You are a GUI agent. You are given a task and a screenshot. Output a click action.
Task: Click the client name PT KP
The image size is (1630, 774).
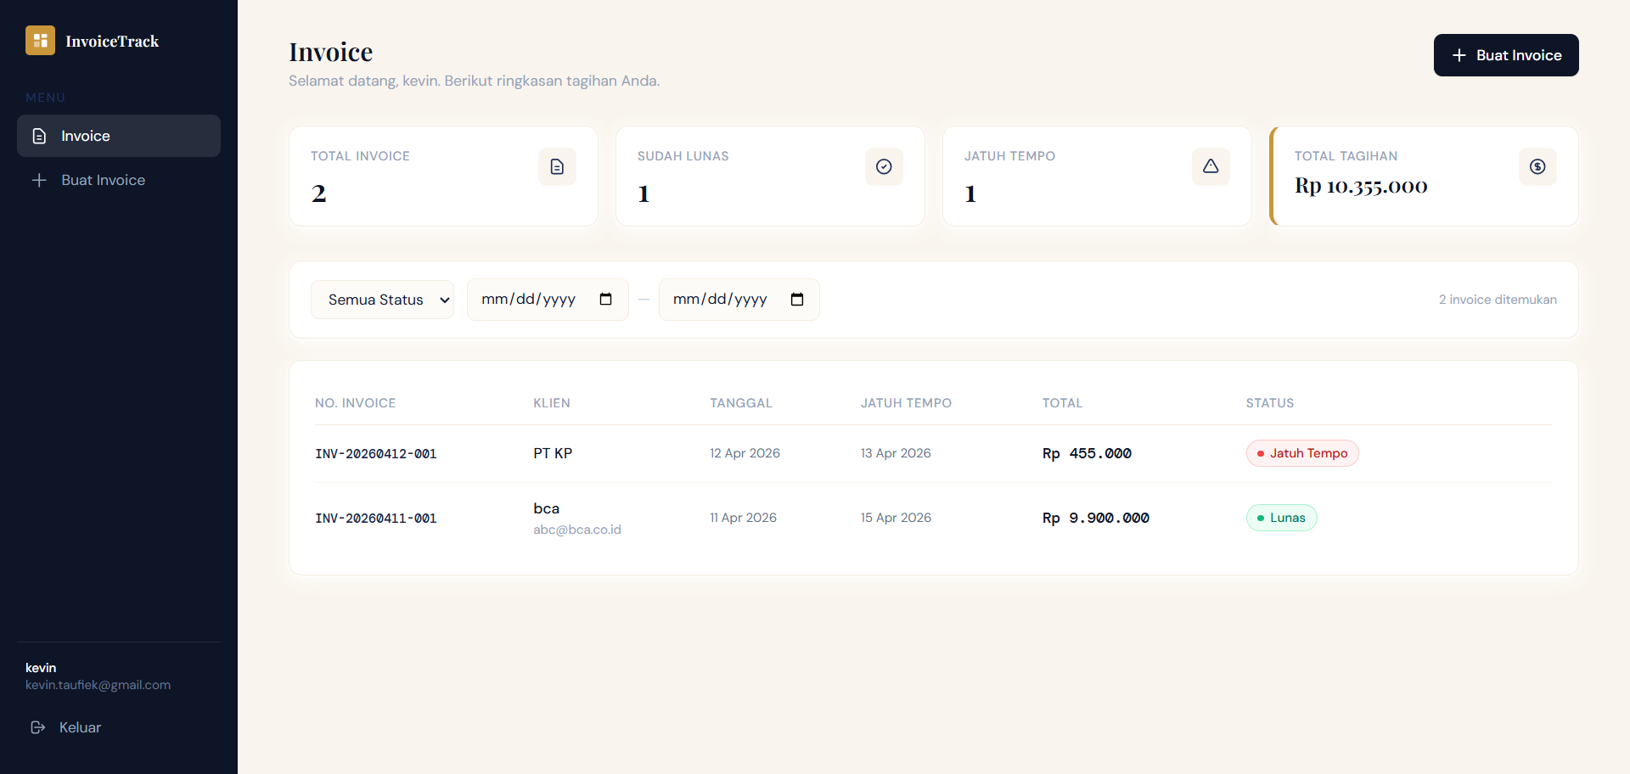pyautogui.click(x=553, y=453)
